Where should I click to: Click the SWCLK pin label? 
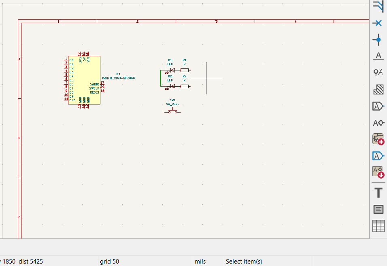94,88
